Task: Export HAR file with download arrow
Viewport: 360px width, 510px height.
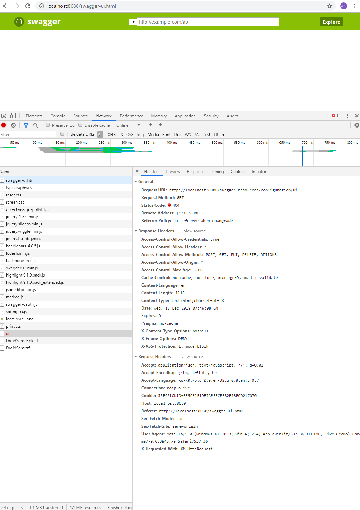Action: [x=160, y=125]
